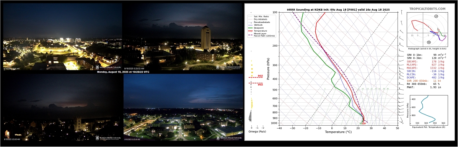The image size is (458, 147).
Task: Click the Monday, August 18, 2025 timestamp caption
Action: tap(123, 72)
